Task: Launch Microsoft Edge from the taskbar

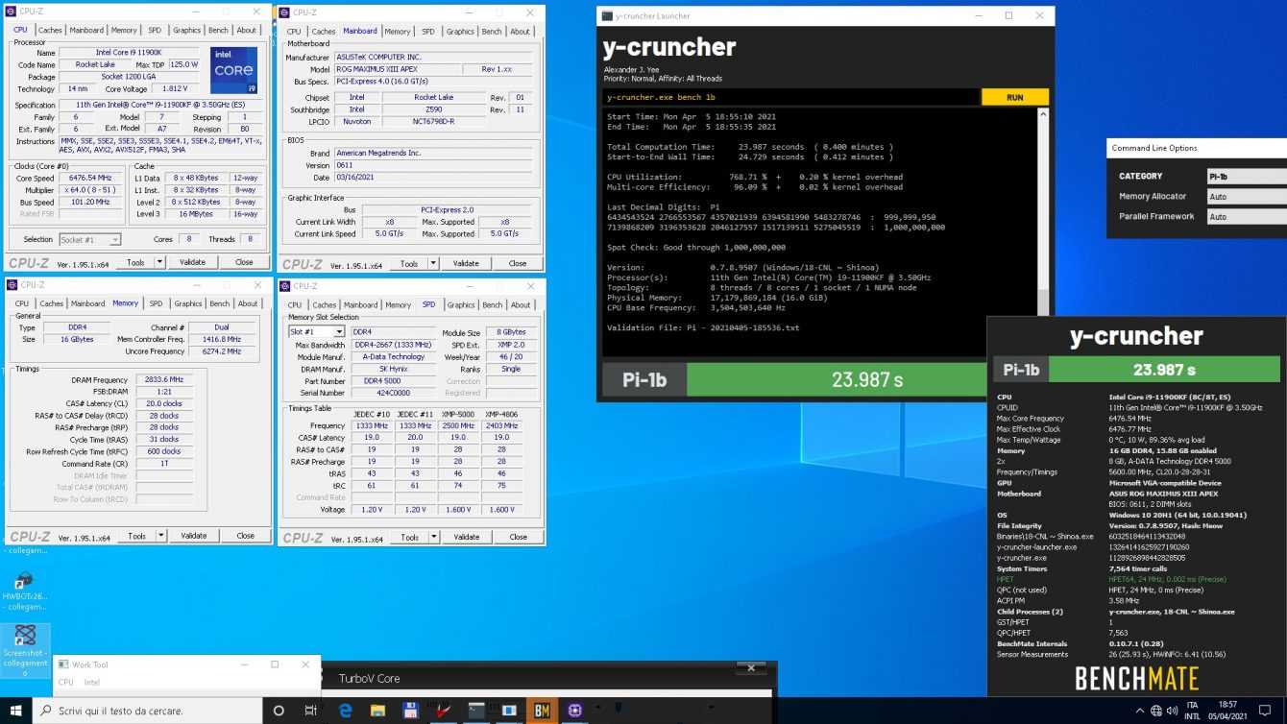Action: [345, 711]
